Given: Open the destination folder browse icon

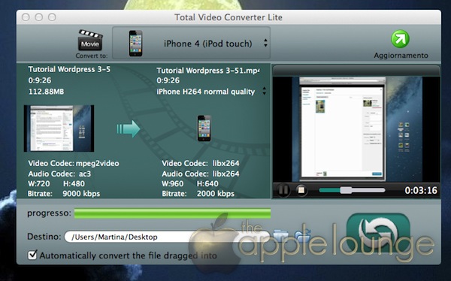Looking at the screenshot, I should (280, 236).
